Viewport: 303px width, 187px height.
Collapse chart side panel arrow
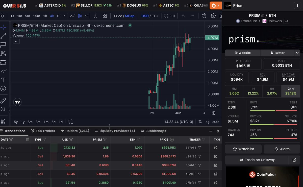[x=9, y=110]
